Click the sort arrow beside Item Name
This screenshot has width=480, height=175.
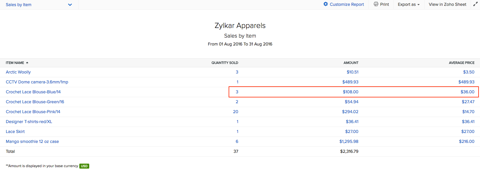[x=27, y=63]
